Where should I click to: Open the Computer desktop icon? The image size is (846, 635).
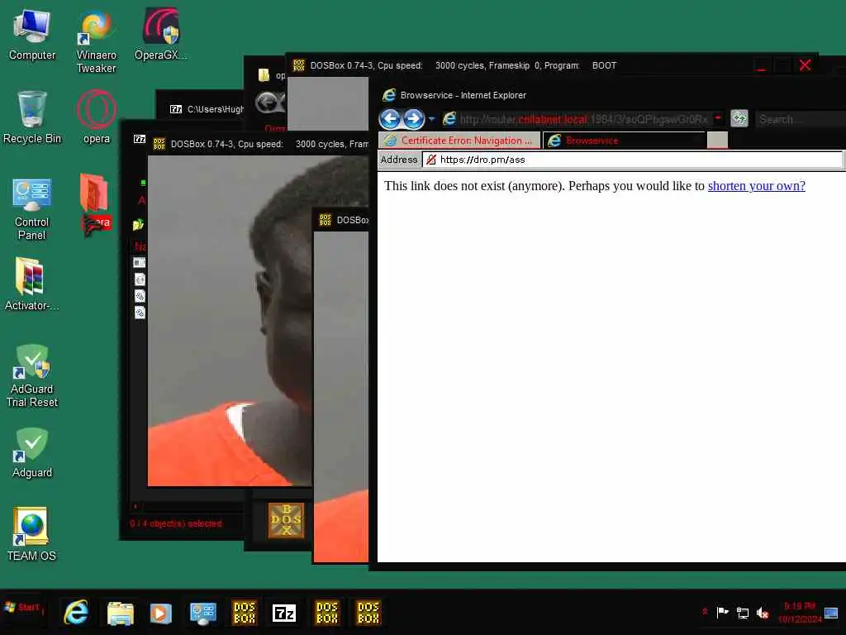click(x=32, y=35)
